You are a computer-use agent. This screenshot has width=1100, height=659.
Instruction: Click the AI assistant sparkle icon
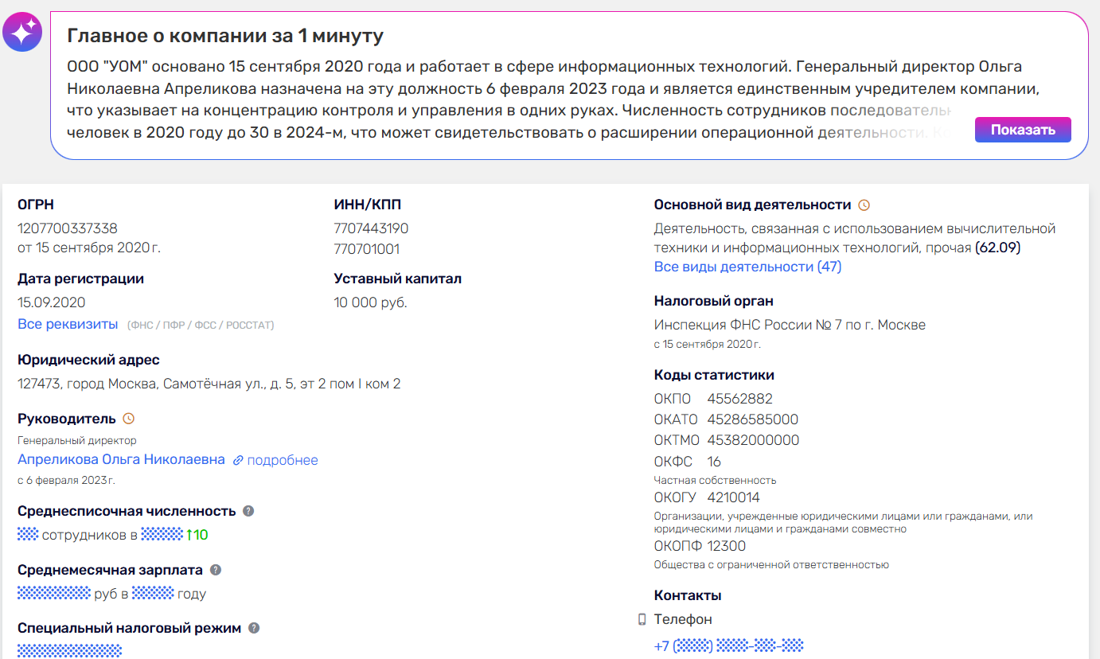point(22,32)
